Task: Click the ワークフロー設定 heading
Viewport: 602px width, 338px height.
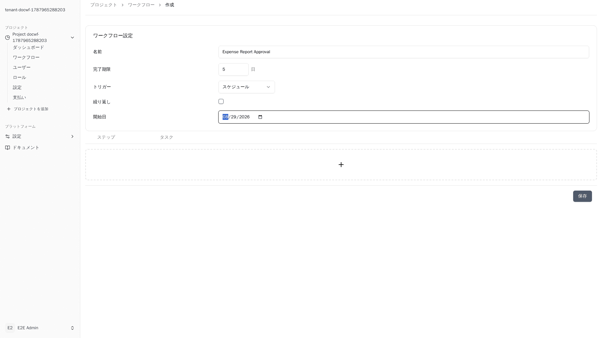Action: click(113, 36)
